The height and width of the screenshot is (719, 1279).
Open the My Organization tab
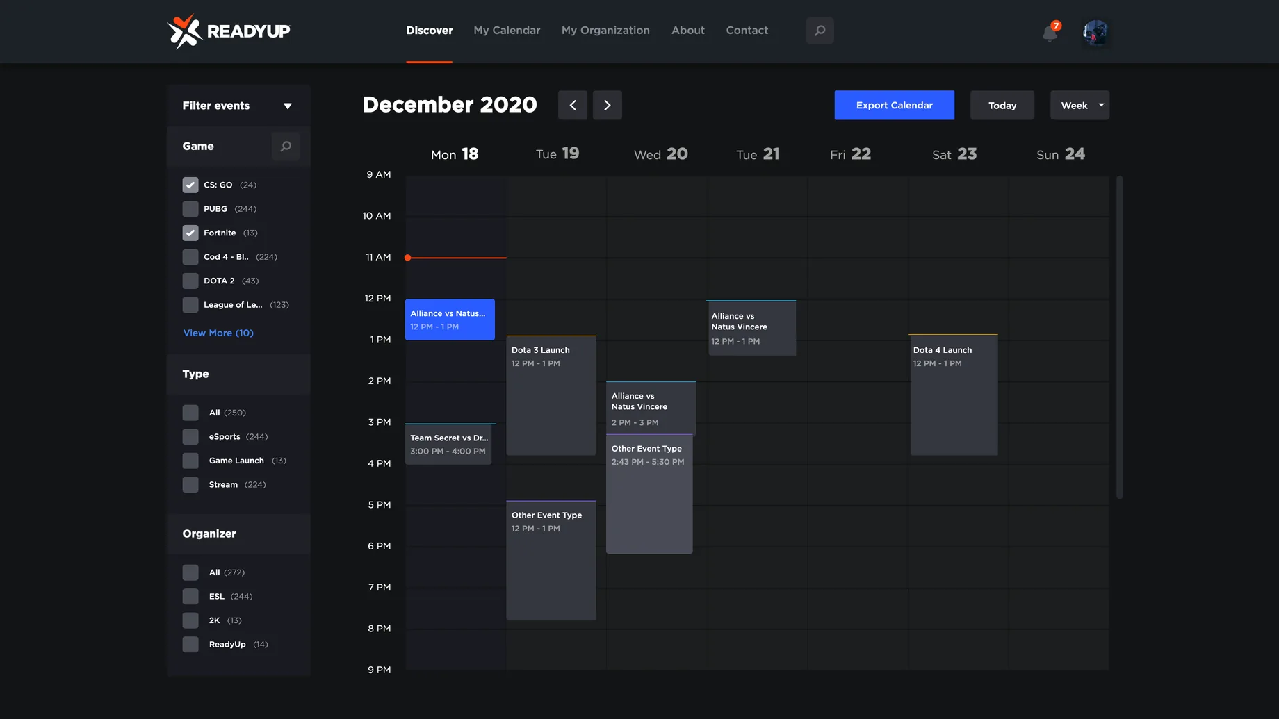point(605,31)
